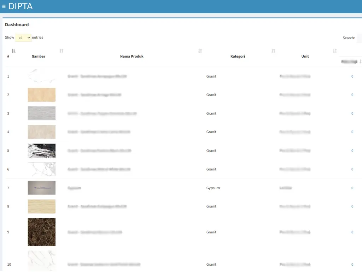The width and height of the screenshot is (362, 272).
Task: Click the Kategori column header
Action: (238, 56)
